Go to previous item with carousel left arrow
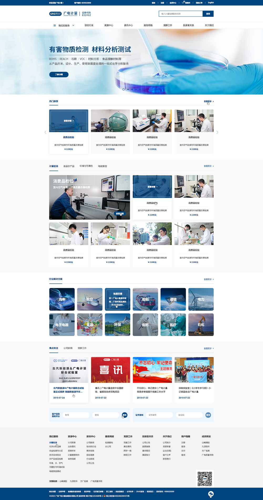Screen dimensions: 263x500 [x=45, y=132]
